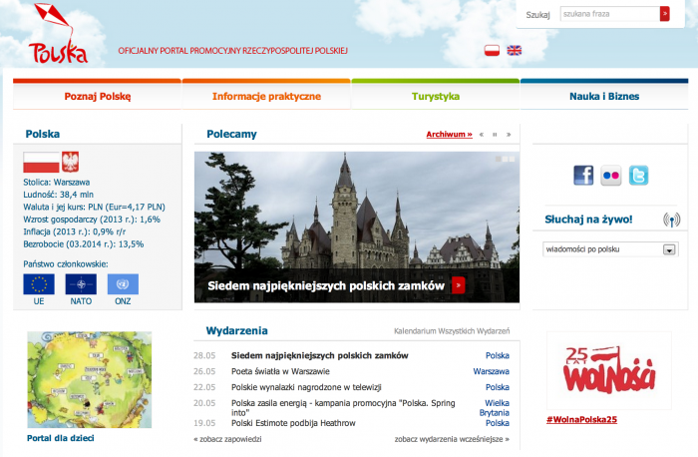Click the #WolnaPolska25 link
This screenshot has width=698, height=457.
[x=581, y=420]
